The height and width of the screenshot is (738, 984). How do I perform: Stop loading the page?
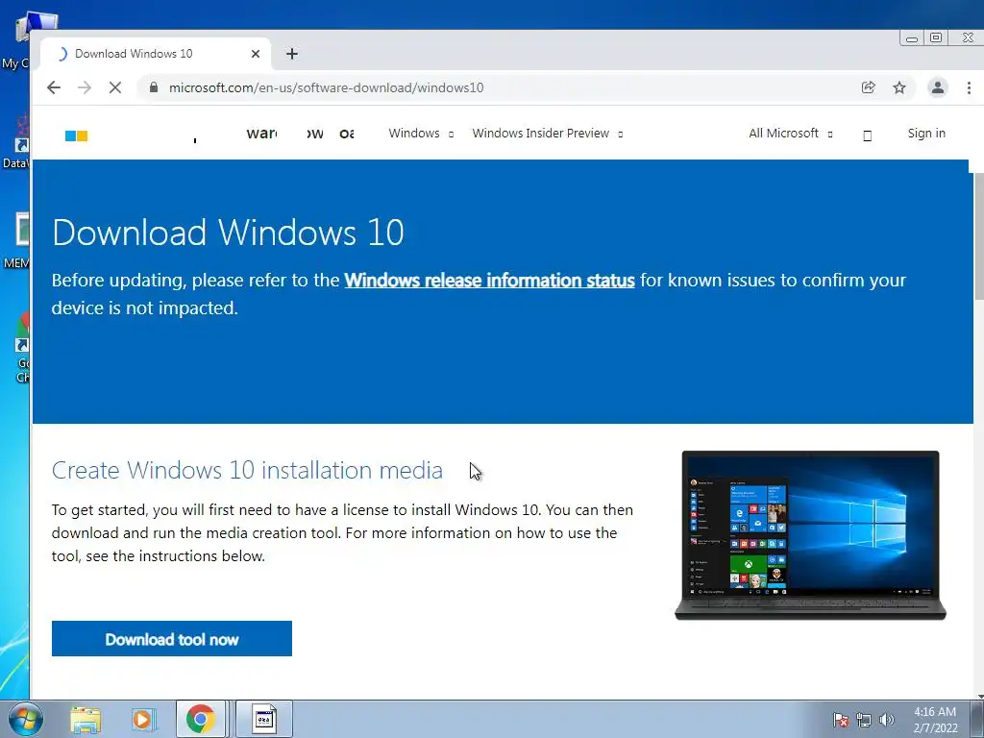(115, 87)
